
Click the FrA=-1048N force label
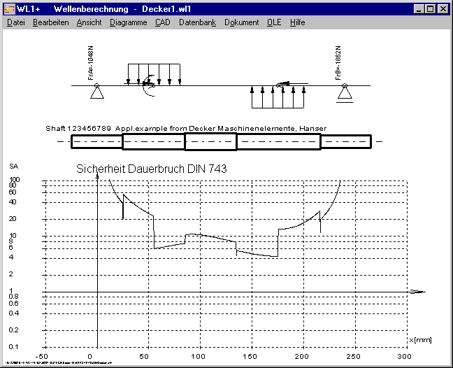point(91,63)
